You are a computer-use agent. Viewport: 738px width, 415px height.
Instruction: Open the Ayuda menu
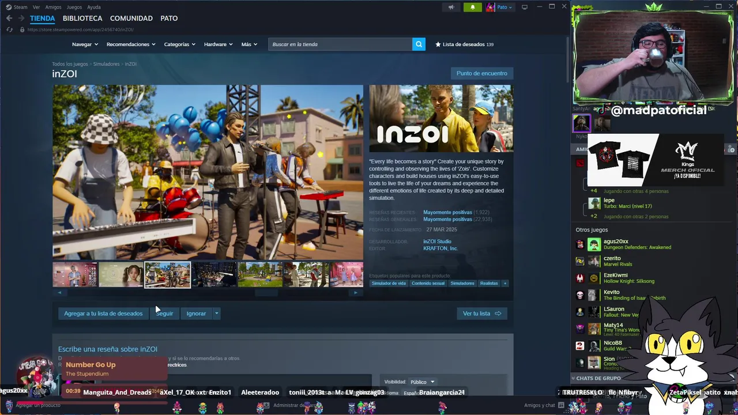[93, 7]
